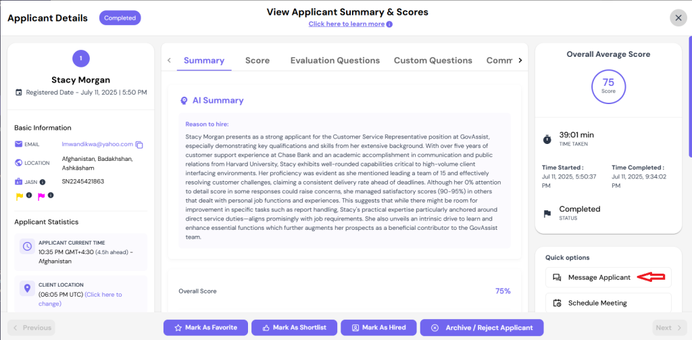Follow the Click here to learn more link
Image resolution: width=692 pixels, height=340 pixels.
click(347, 24)
